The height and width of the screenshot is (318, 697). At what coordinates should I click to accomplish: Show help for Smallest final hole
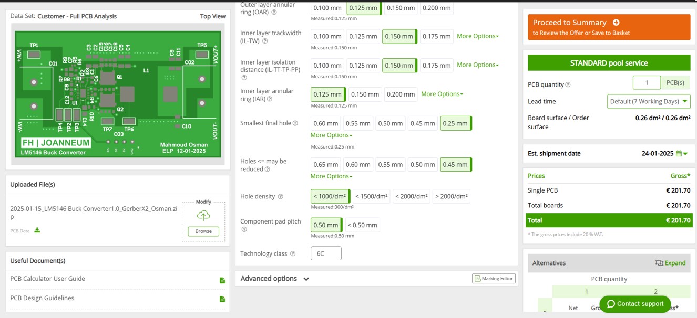pyautogui.click(x=295, y=124)
